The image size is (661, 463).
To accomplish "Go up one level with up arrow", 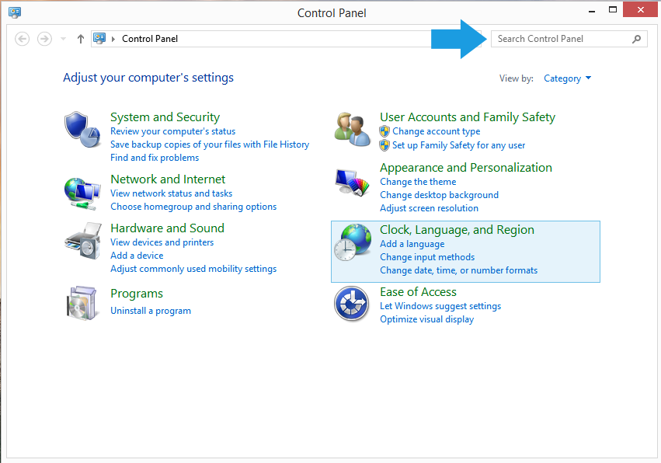I will click(x=81, y=39).
